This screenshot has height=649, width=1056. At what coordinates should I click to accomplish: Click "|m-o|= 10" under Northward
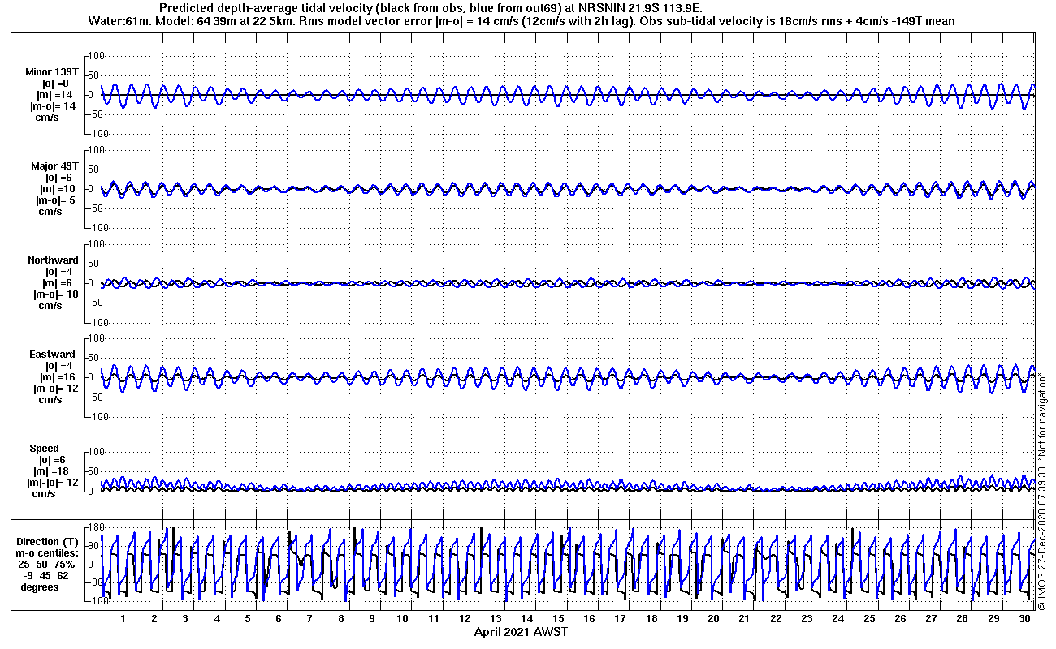[x=56, y=294]
